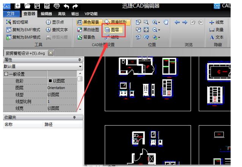Open the 文件 menu
Image resolution: width=242 pixels, height=167 pixels.
(x=11, y=14)
